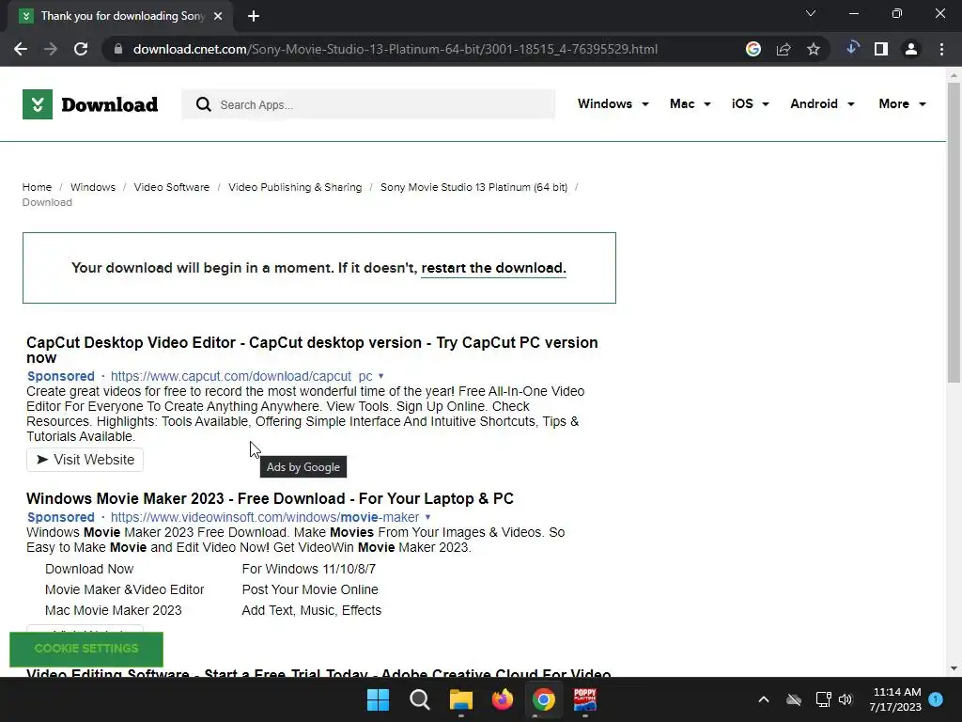This screenshot has width=962, height=722.
Task: Click the green Download logo icon
Action: (x=38, y=104)
